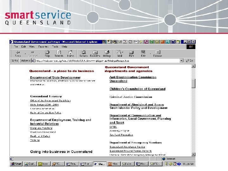This screenshot has width=228, height=171.
Task: Click the Mail toolbar icon
Action: click(119, 52)
